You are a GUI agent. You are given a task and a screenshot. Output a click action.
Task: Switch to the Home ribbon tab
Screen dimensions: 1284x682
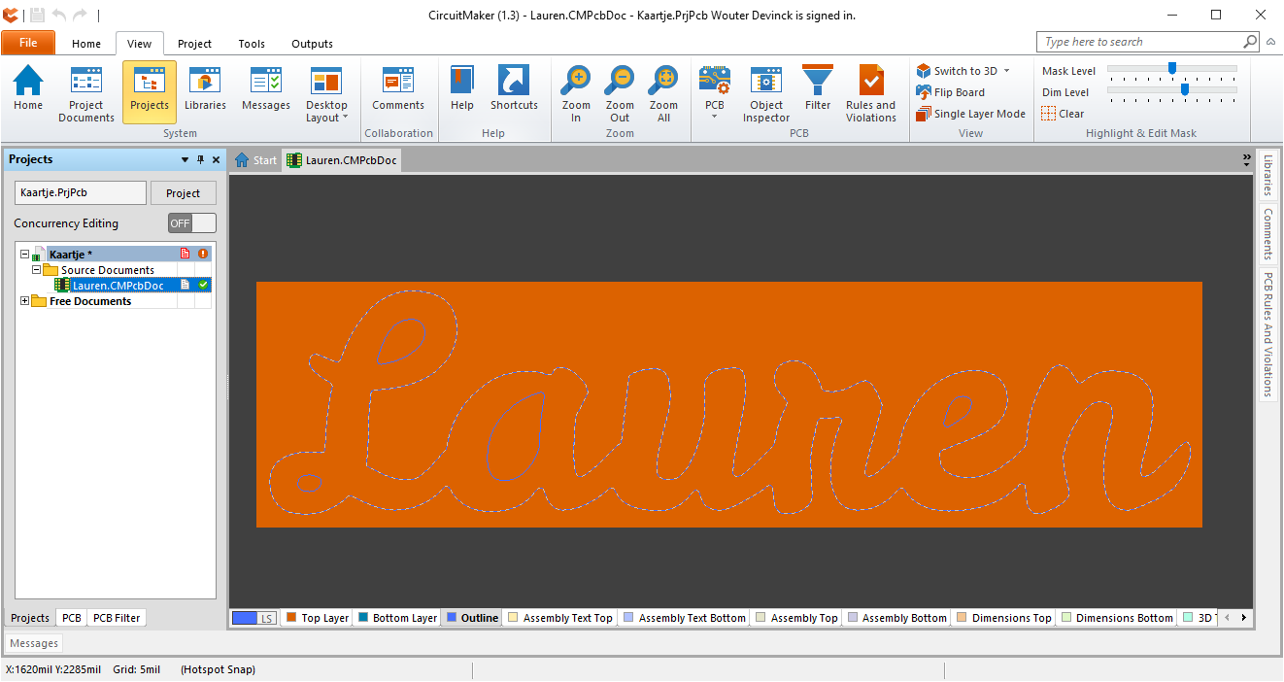click(x=86, y=44)
